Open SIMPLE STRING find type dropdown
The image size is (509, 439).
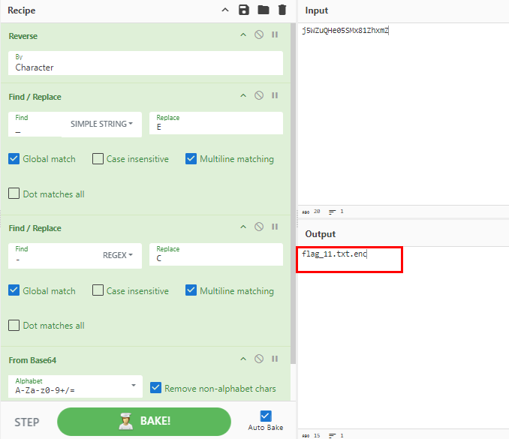click(101, 124)
